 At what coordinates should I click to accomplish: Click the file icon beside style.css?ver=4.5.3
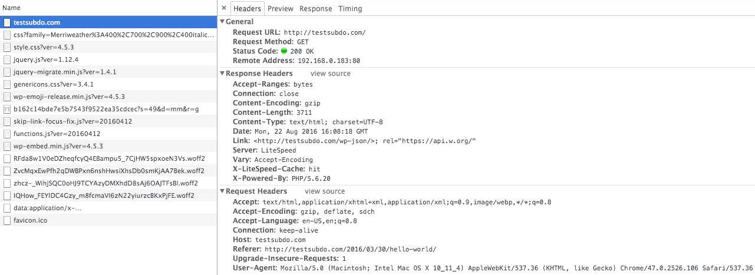coord(6,47)
